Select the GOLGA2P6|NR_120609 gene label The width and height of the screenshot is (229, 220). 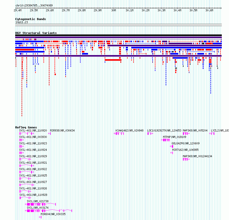pyautogui.click(x=186, y=143)
